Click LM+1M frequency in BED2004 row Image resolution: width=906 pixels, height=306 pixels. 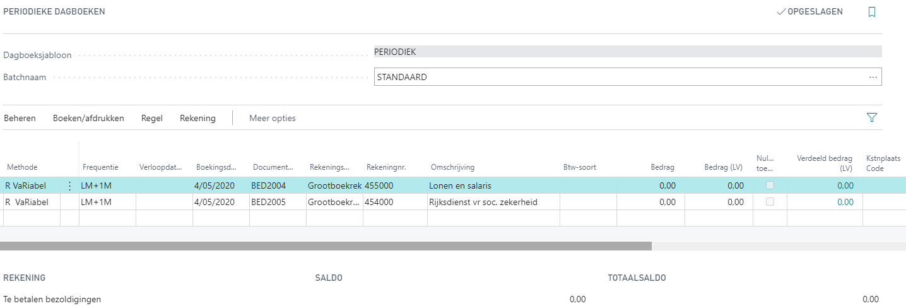point(107,186)
